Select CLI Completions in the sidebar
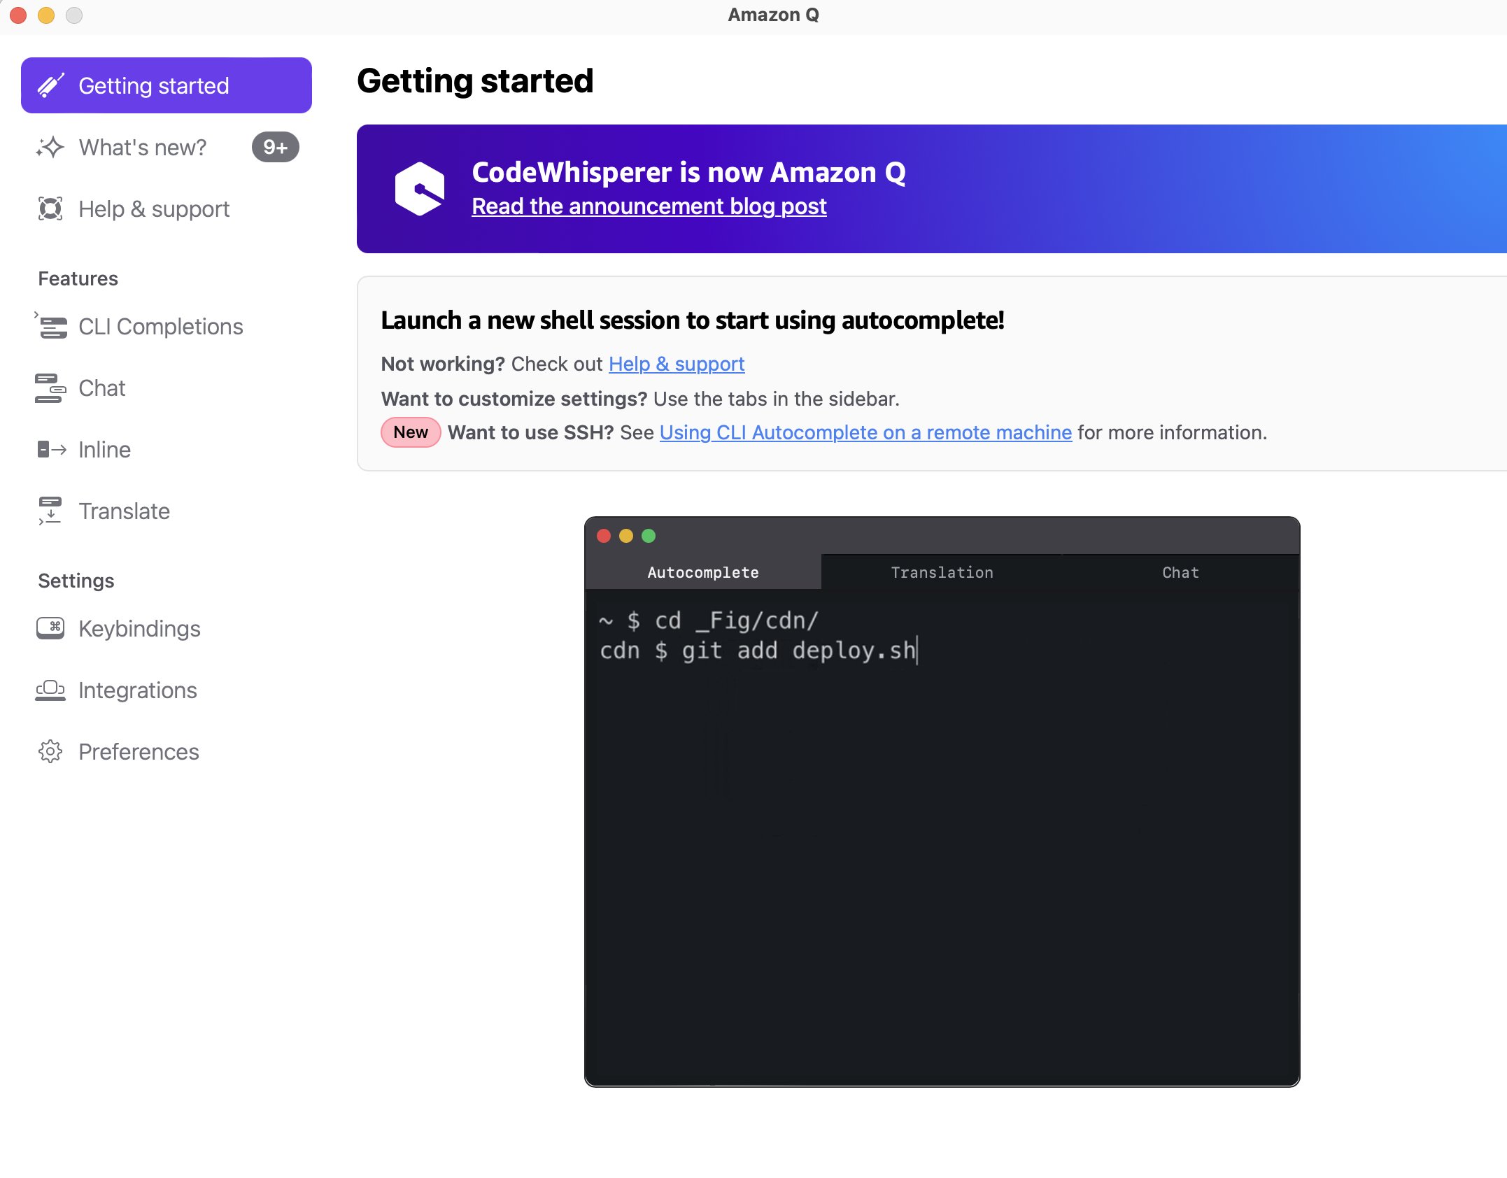The image size is (1507, 1178). tap(167, 326)
